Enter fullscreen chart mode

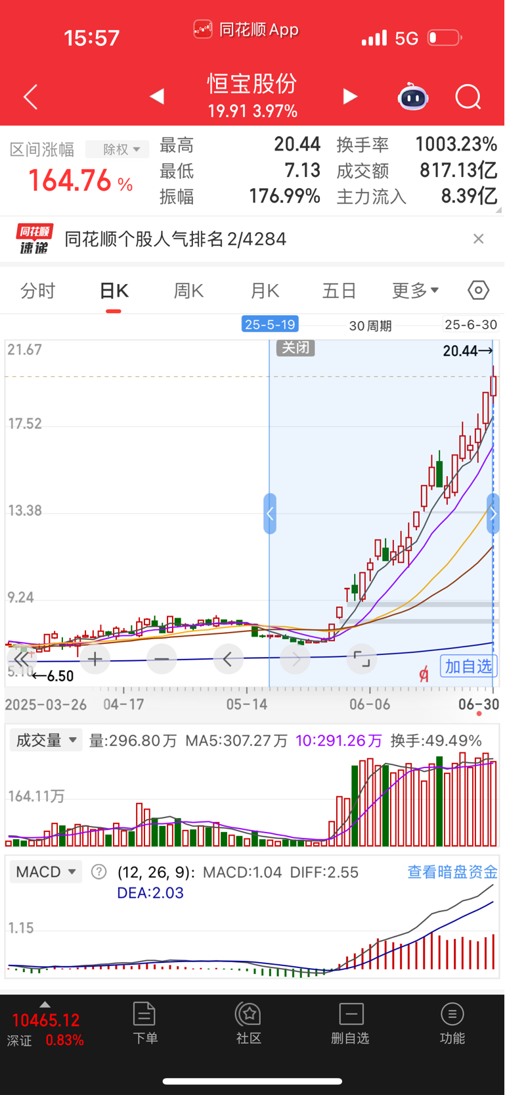click(362, 659)
